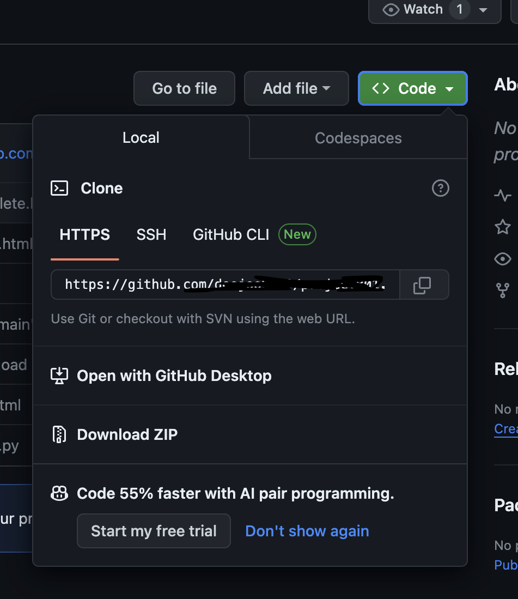Click the activity pulse icon in the sidebar

point(502,195)
